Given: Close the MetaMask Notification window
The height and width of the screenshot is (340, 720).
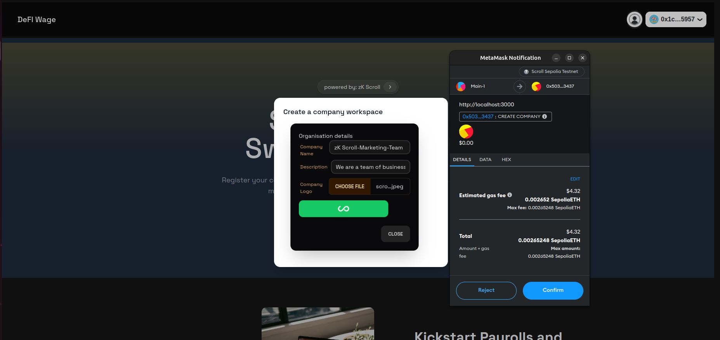Looking at the screenshot, I should coord(583,58).
